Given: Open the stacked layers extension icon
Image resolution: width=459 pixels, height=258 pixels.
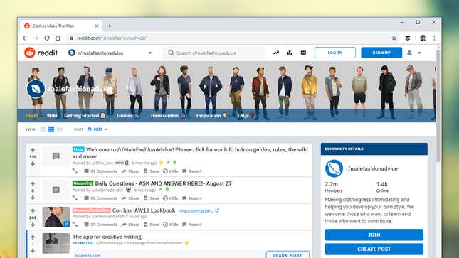Looking at the screenshot, I should click(408, 38).
